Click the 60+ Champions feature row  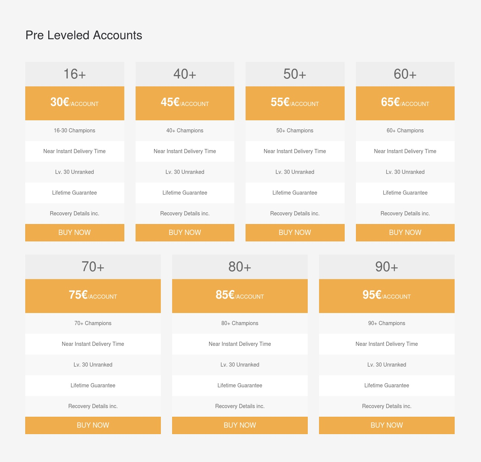pos(405,130)
